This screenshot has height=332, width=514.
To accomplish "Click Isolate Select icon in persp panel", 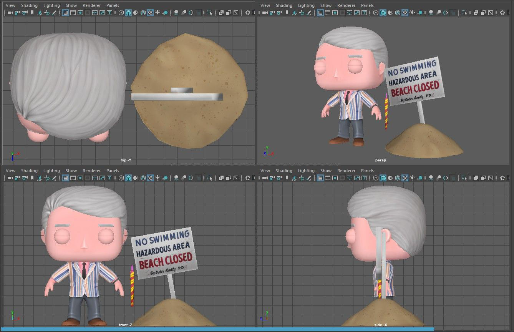I will point(464,13).
